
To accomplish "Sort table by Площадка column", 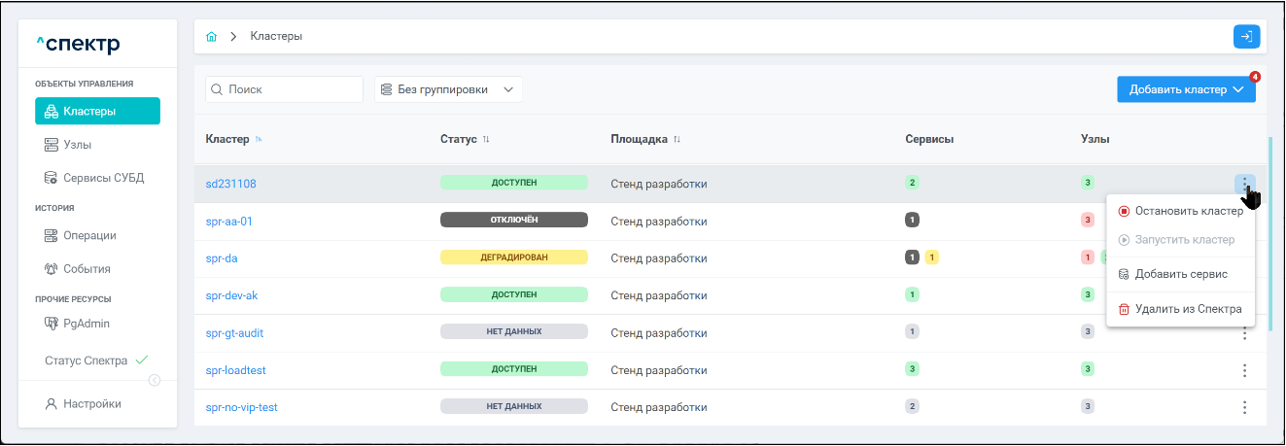I will (677, 140).
